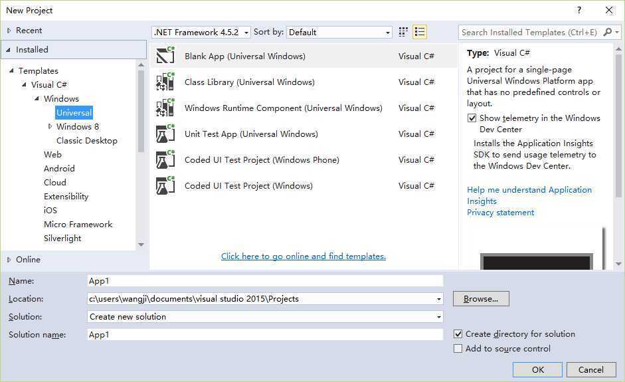This screenshot has width=625, height=382.
Task: Click description pane scroll up arrow
Action: point(618,49)
